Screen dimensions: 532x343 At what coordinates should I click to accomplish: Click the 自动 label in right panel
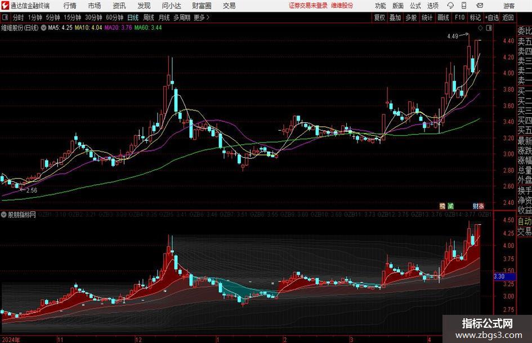(x=525, y=221)
